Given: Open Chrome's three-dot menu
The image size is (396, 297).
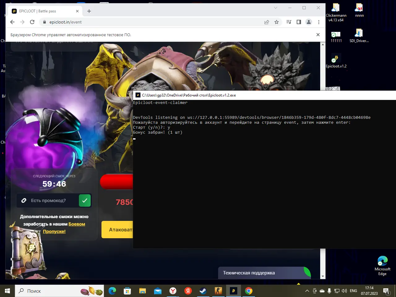Looking at the screenshot, I should [x=319, y=22].
